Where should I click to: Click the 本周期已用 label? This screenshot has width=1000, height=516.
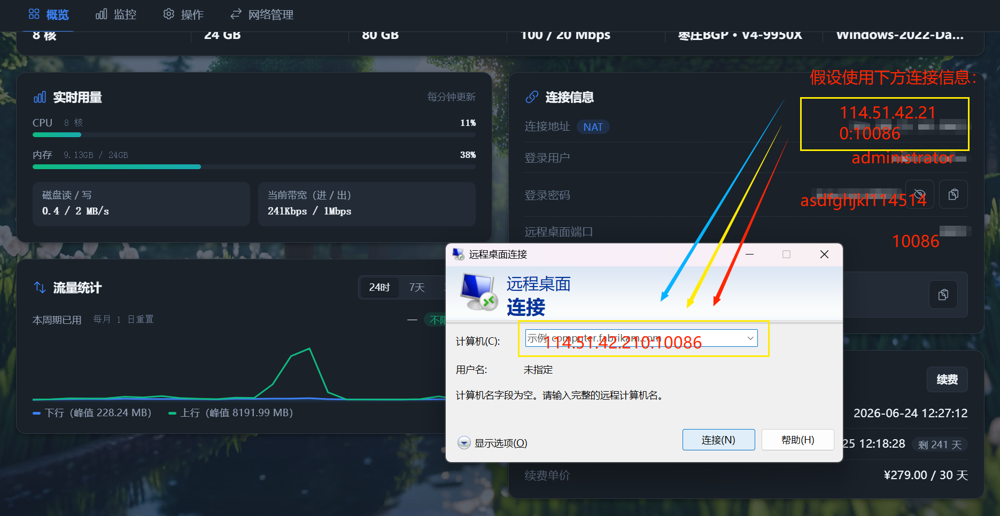(57, 320)
